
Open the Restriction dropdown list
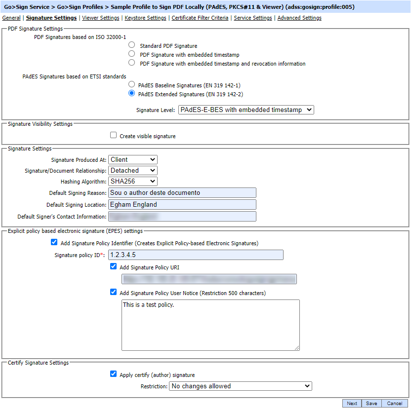coord(240,386)
